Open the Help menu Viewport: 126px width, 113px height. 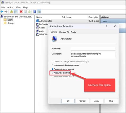[25, 7]
